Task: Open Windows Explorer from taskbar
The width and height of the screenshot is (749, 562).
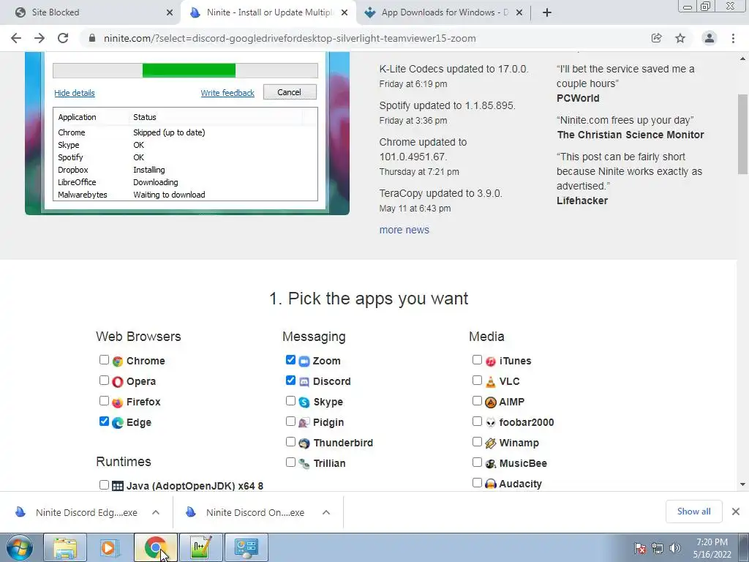Action: [x=65, y=547]
